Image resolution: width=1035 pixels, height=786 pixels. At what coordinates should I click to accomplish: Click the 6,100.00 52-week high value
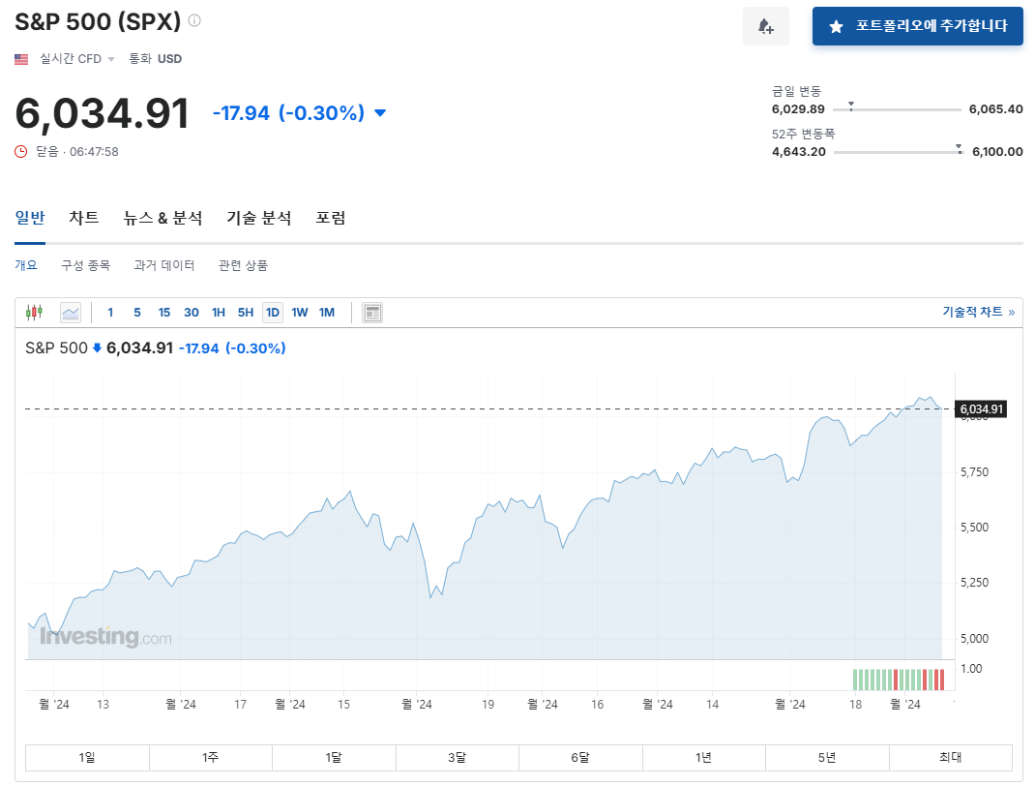click(997, 152)
